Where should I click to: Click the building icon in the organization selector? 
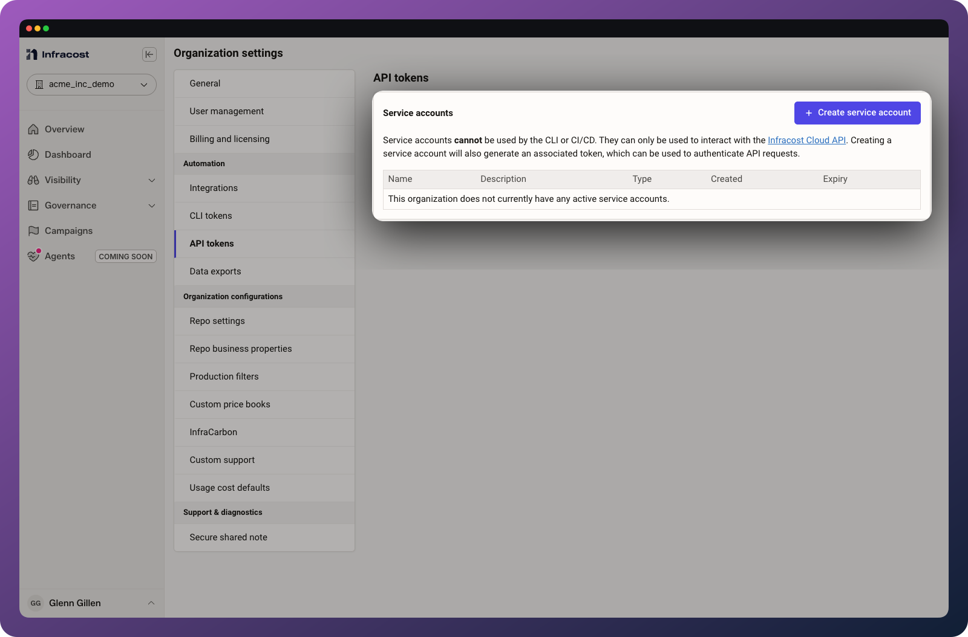coord(39,85)
